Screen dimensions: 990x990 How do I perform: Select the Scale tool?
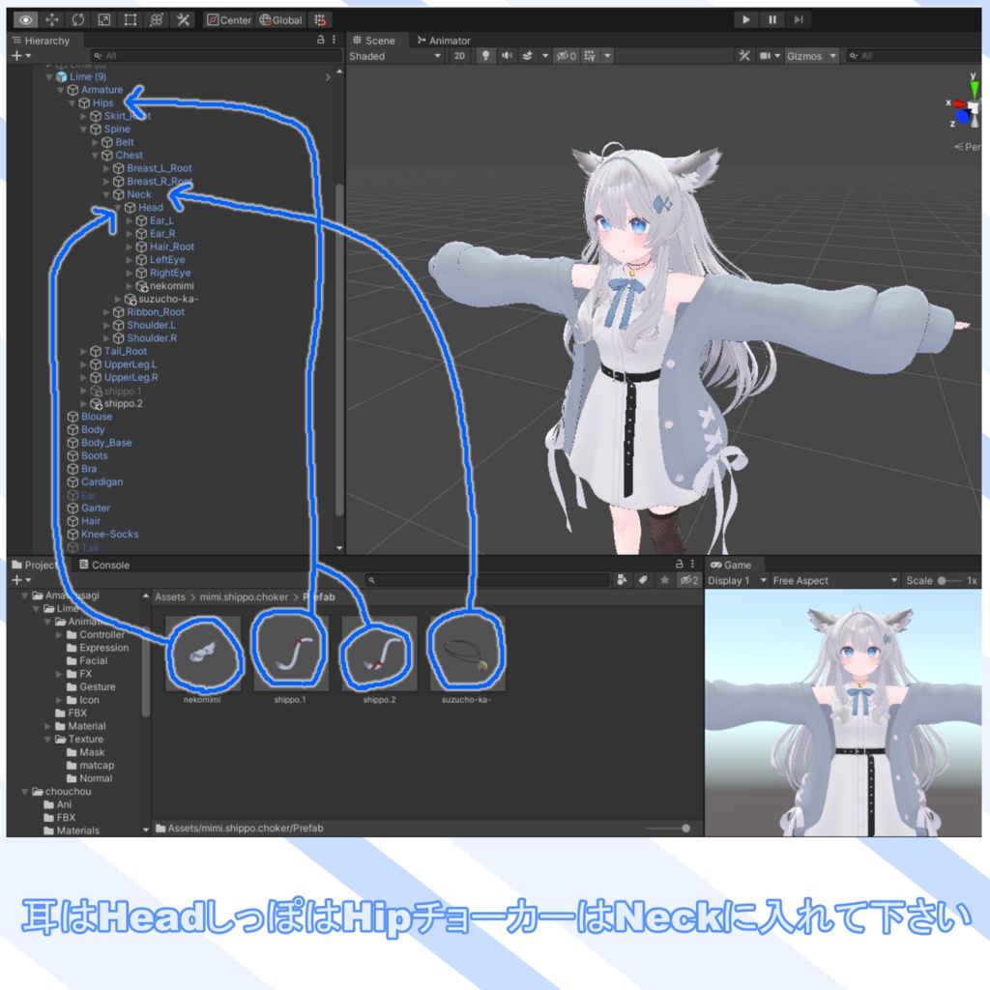coord(104,18)
